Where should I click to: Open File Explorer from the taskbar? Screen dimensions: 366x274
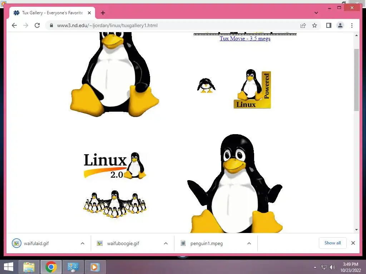click(29, 267)
